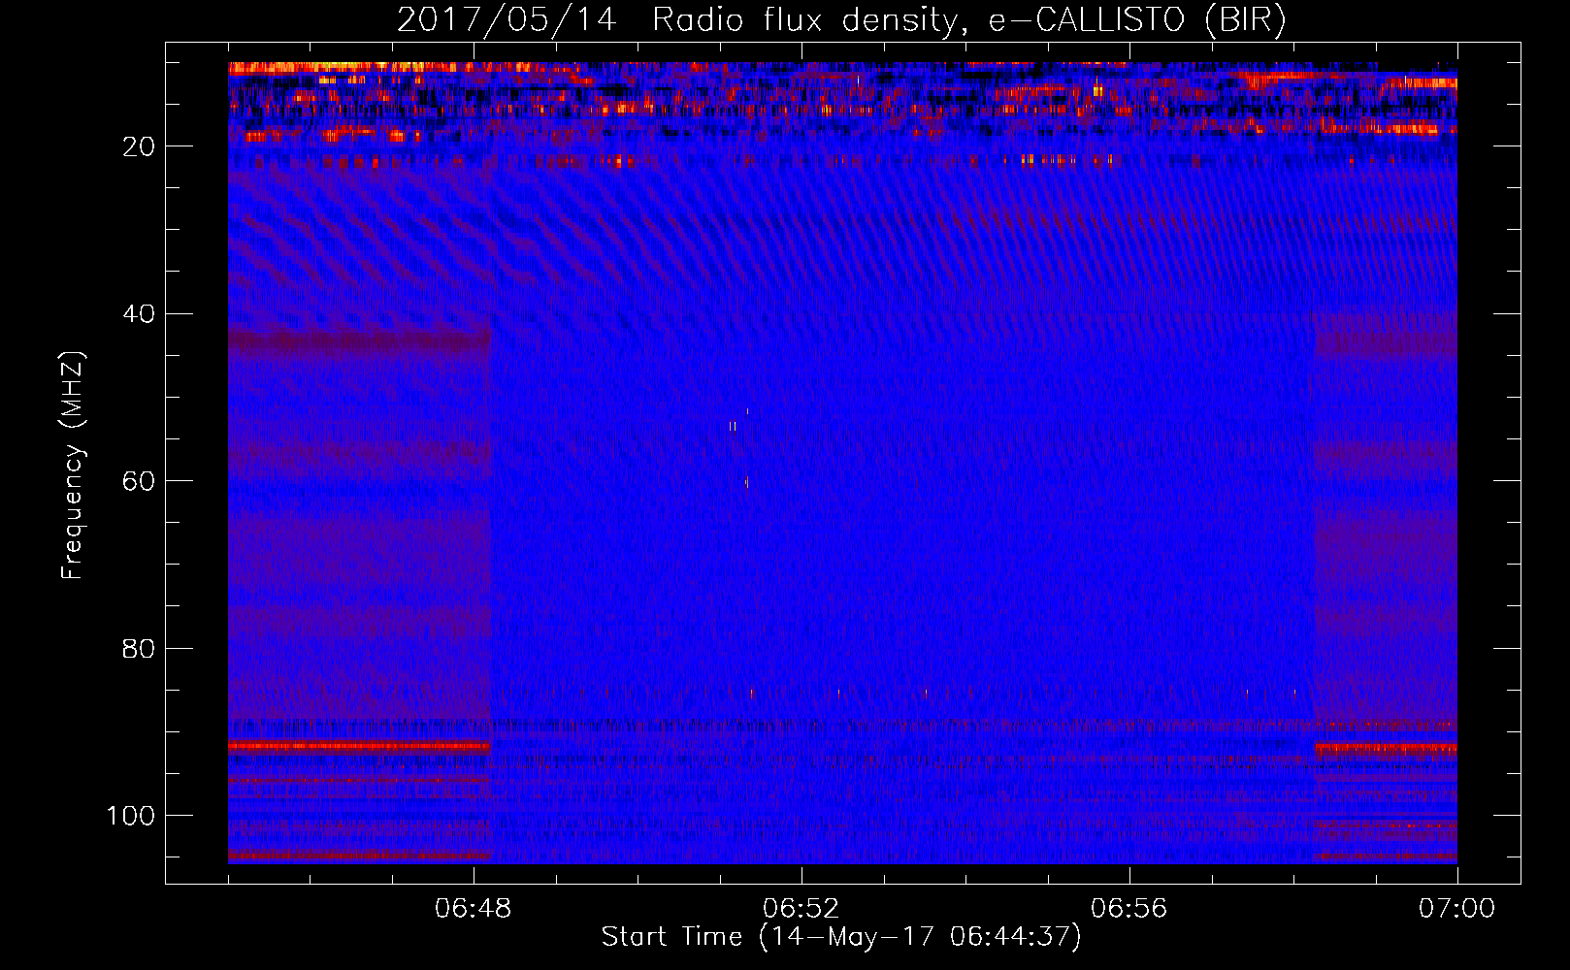Click the 'Start Time (14-May-17 06:44:37)' label

[841, 937]
